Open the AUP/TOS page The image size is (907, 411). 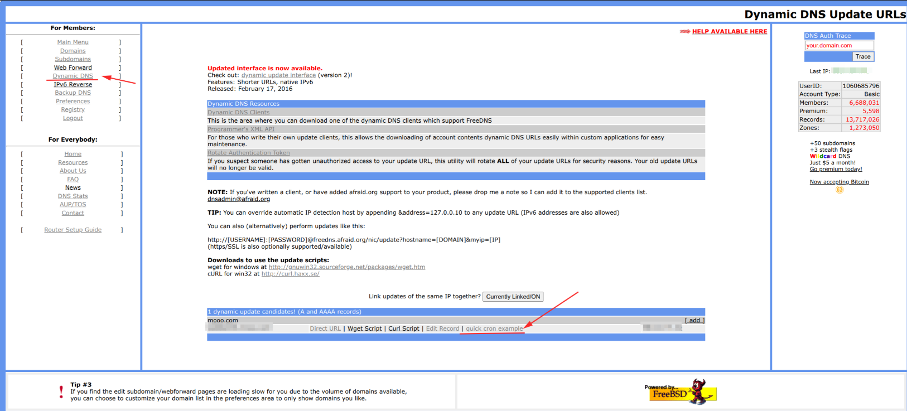tap(73, 205)
